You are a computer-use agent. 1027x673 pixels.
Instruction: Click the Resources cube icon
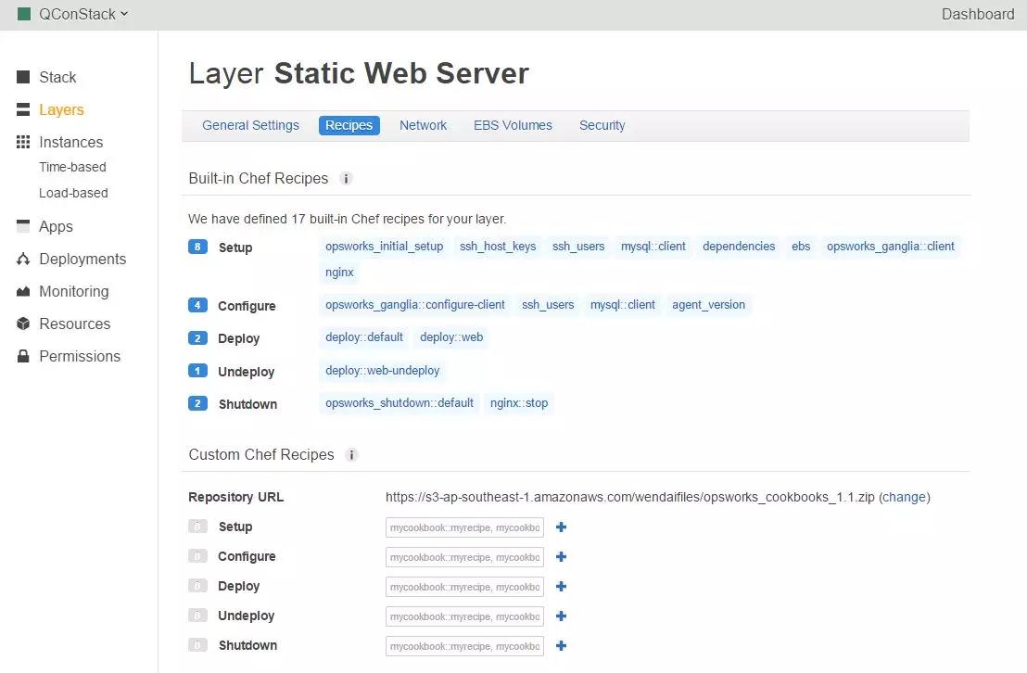pyautogui.click(x=23, y=324)
